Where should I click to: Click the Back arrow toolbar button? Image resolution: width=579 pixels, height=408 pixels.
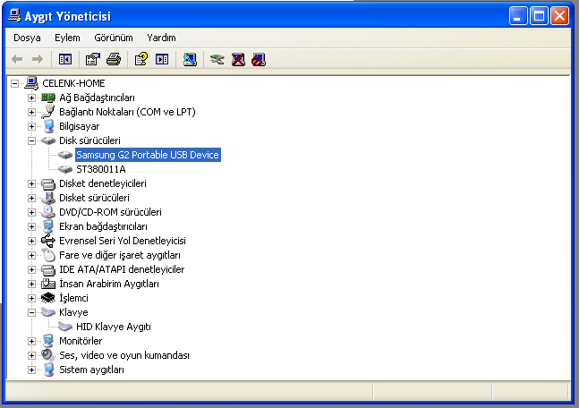pos(17,59)
